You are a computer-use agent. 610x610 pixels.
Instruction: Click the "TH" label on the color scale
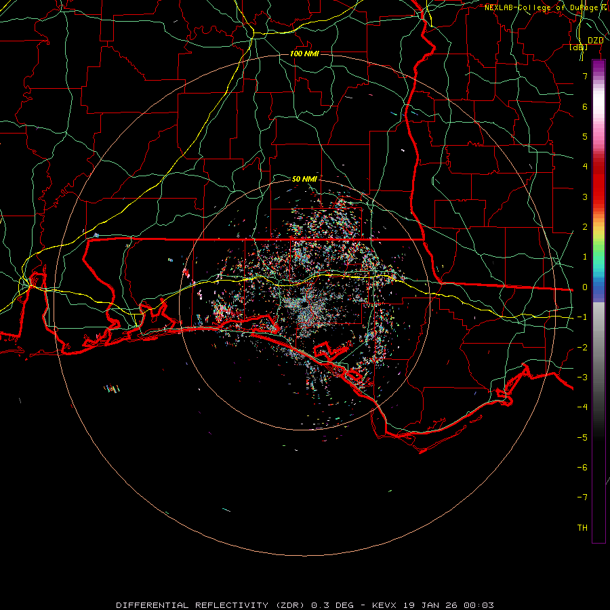click(x=582, y=528)
